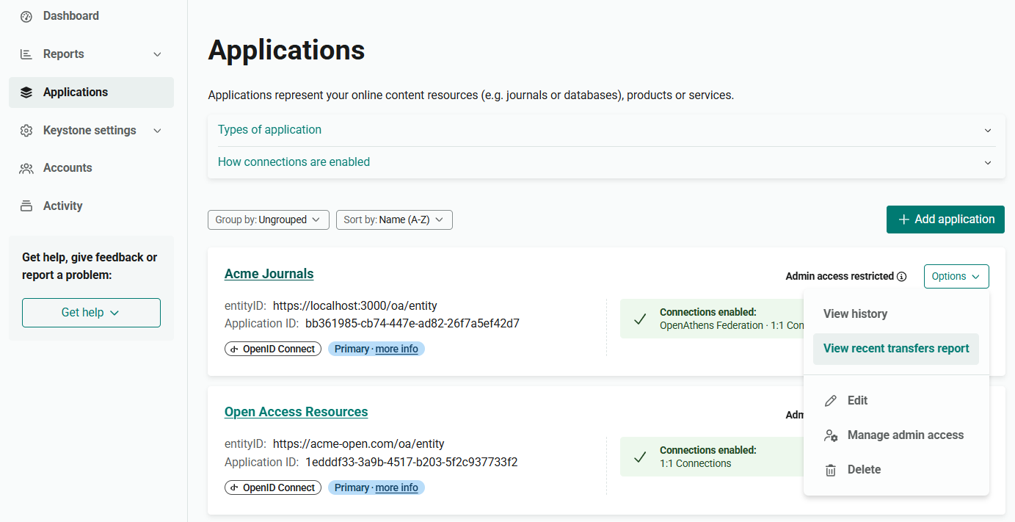The height and width of the screenshot is (522, 1015).
Task: Open the Get help dropdown
Action: [91, 313]
